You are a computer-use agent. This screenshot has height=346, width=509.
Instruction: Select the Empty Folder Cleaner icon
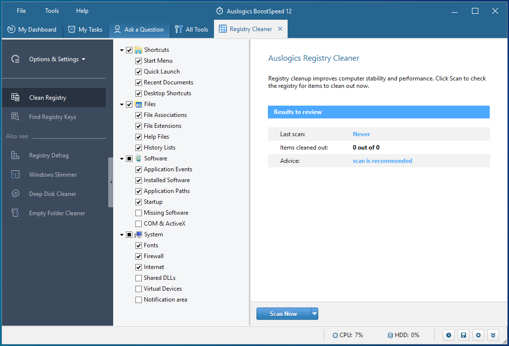click(14, 213)
